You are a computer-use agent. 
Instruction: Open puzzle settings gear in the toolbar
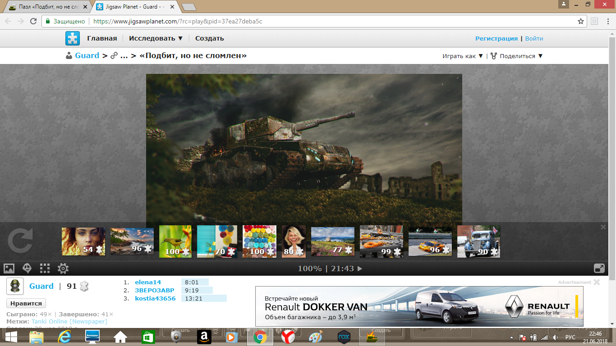click(63, 269)
